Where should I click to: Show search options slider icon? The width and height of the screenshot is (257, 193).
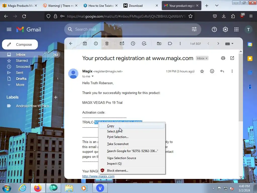pos(194,29)
